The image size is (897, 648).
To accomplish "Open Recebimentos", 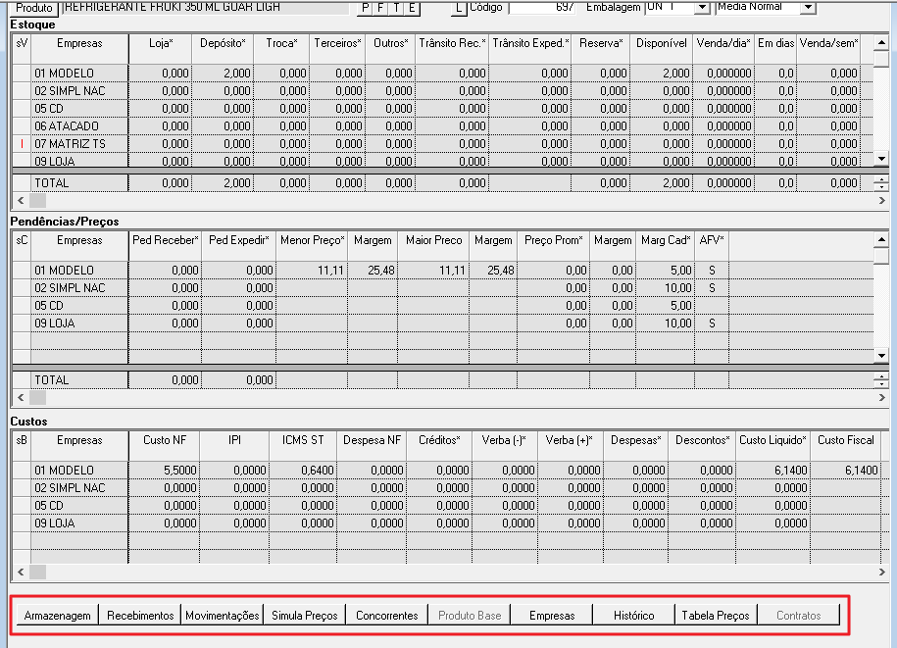I will [140, 616].
